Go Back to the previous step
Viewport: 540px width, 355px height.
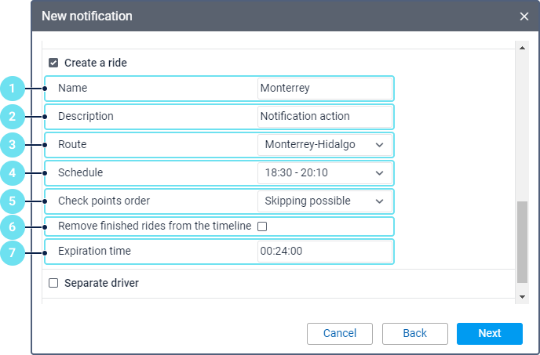point(414,334)
